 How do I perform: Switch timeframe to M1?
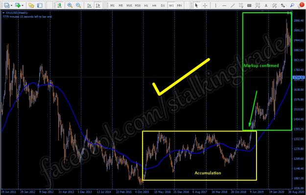(x=113, y=5)
